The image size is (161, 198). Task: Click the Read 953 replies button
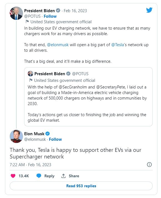[x=81, y=186]
